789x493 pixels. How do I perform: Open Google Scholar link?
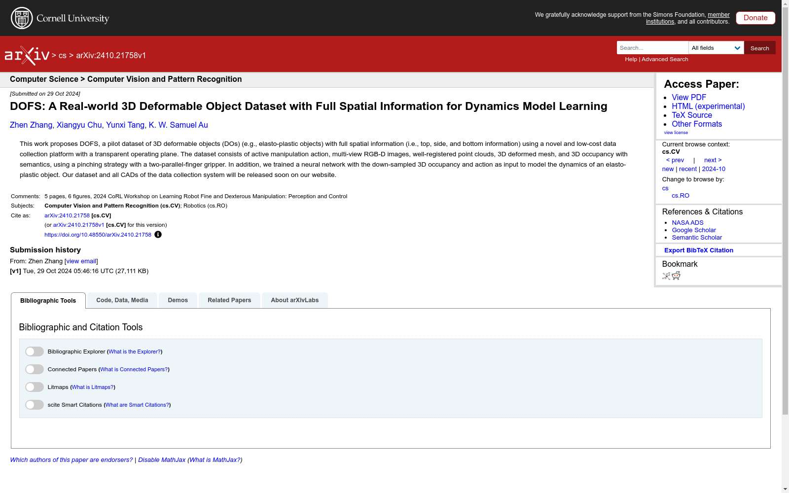694,230
